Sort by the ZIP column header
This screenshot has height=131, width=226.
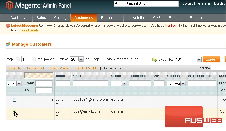(x=157, y=76)
